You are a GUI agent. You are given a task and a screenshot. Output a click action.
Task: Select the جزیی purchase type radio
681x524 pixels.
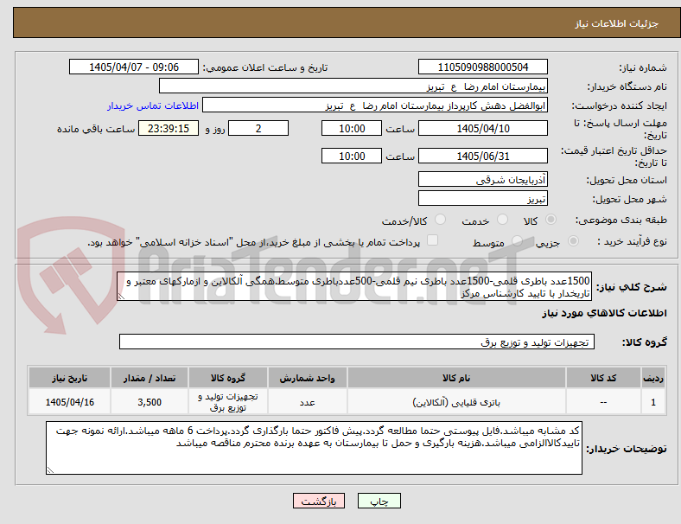click(573, 240)
